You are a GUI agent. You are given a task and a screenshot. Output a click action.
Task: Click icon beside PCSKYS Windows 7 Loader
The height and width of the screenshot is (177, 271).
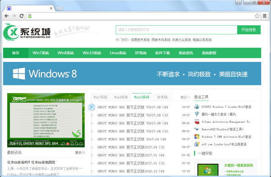(x=196, y=107)
